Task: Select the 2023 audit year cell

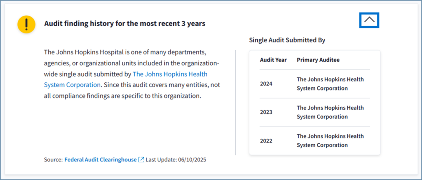Action: 266,112
